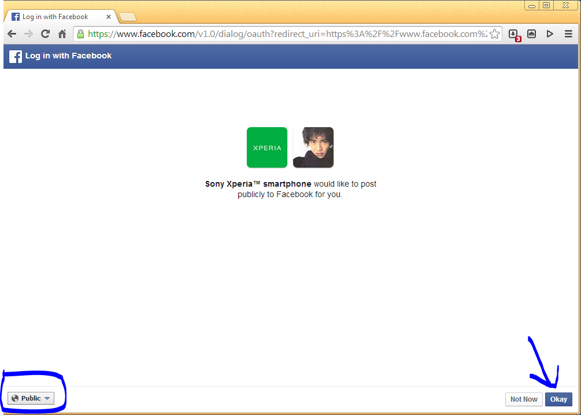
Task: Click the Not Now button
Action: 524,399
